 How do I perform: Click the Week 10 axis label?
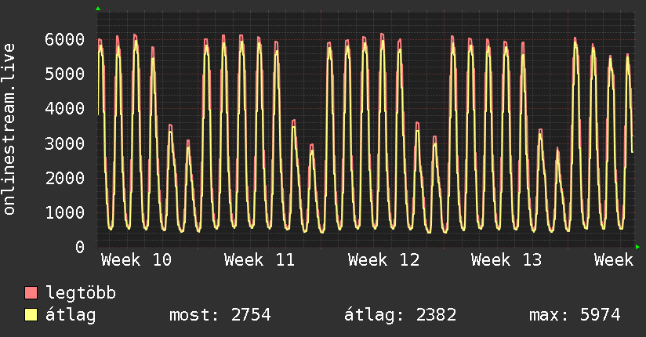(x=136, y=260)
